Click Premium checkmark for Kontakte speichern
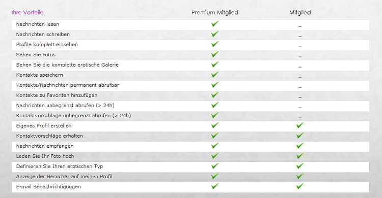Screen dimensions: 382x198 click(x=215, y=75)
